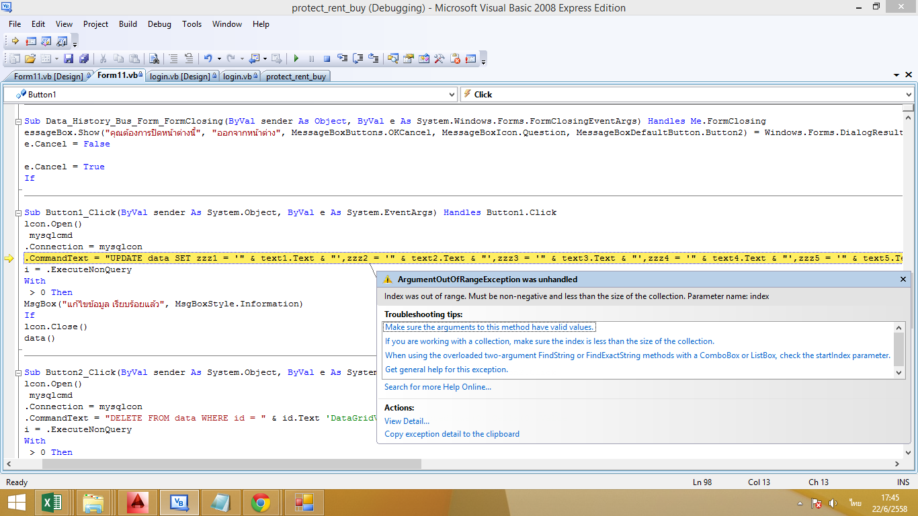This screenshot has height=516, width=918.
Task: Open the Debug menu
Action: point(159,24)
